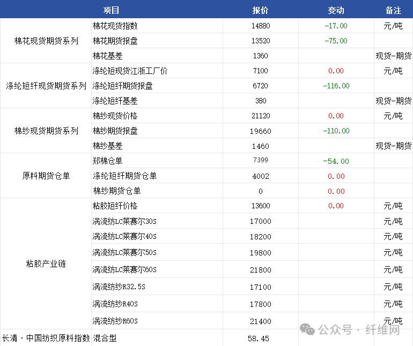This screenshot has width=413, height=346.
Task: Select the 粘胶产业链 group cell
Action: point(46,264)
